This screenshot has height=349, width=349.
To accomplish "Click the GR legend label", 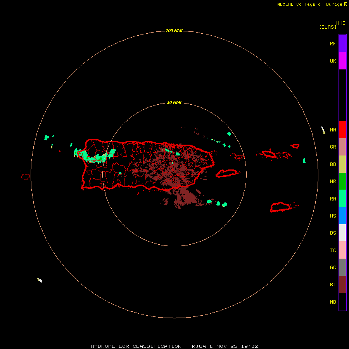I will (x=333, y=147).
